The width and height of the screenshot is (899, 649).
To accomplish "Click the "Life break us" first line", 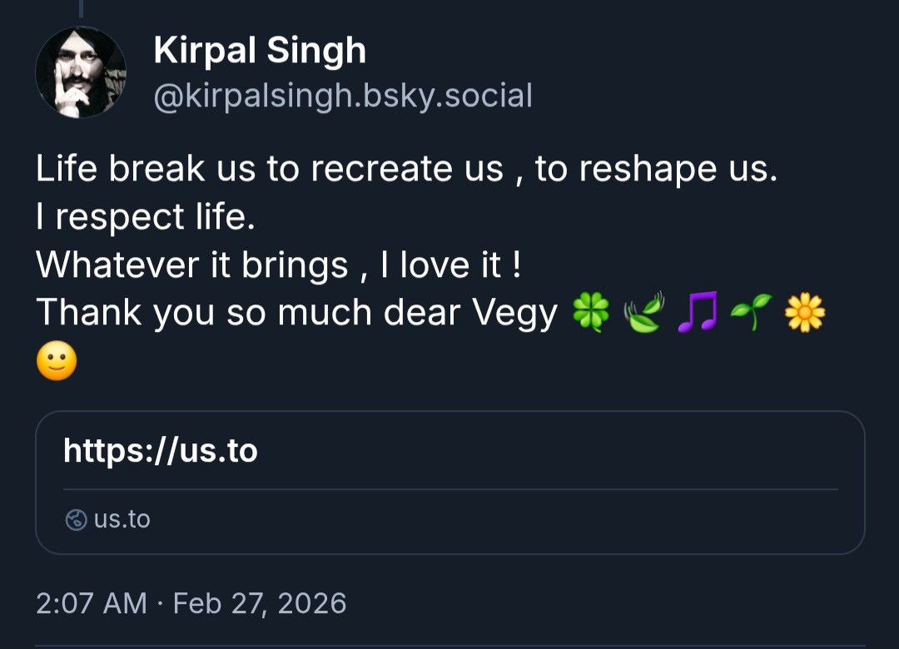I will [x=406, y=169].
